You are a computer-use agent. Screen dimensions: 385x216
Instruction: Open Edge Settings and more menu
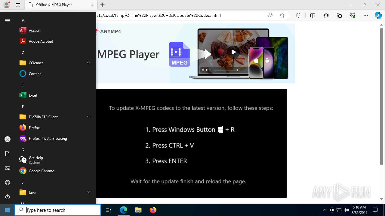tap(366, 15)
